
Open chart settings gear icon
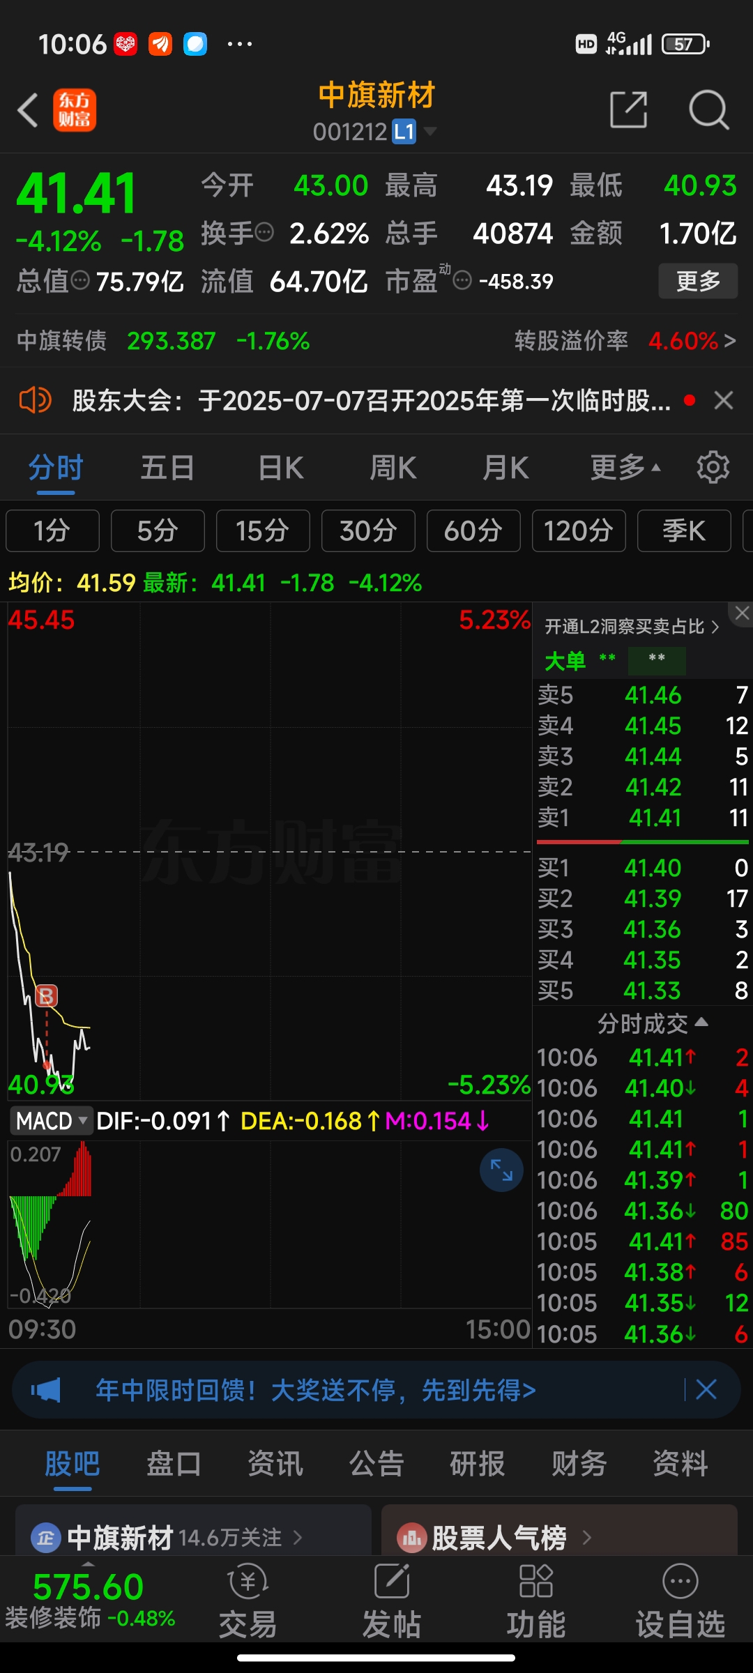713,467
